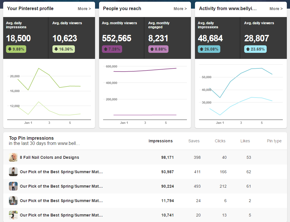Sort pins by Saves column

[194, 141]
